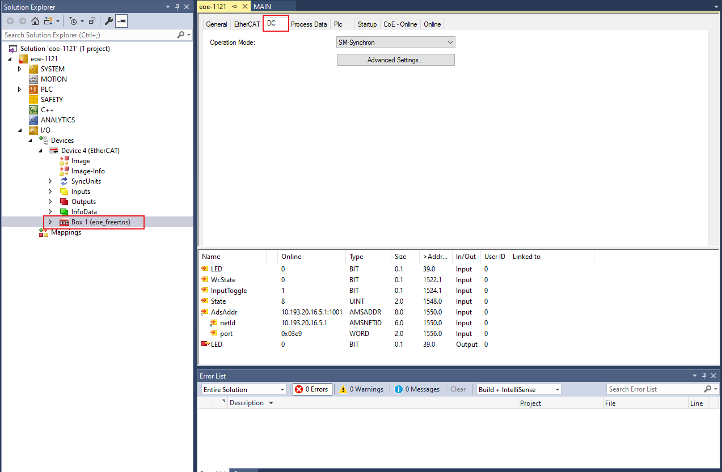Open Properties via the wrench icon
Image resolution: width=722 pixels, height=472 pixels.
109,21
